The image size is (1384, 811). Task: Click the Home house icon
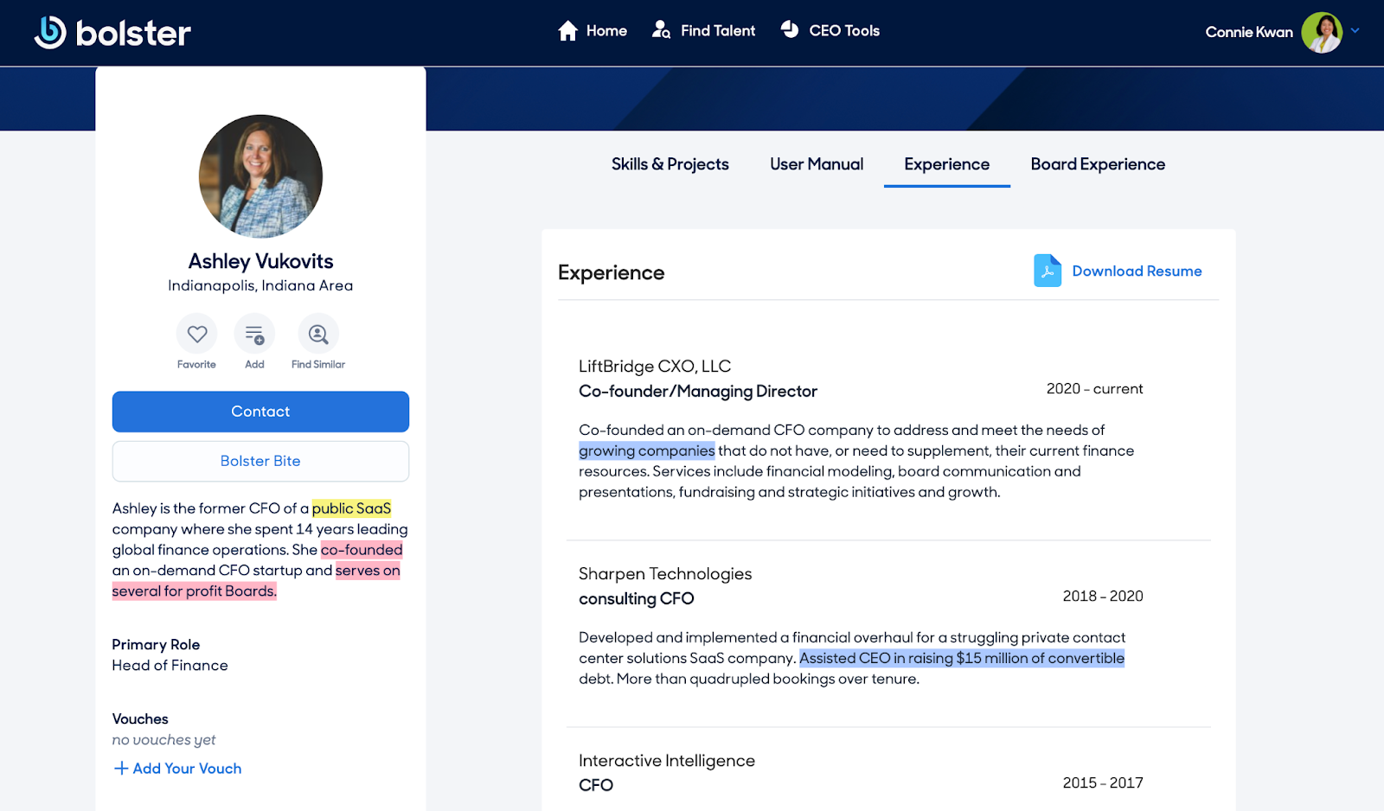pos(567,31)
